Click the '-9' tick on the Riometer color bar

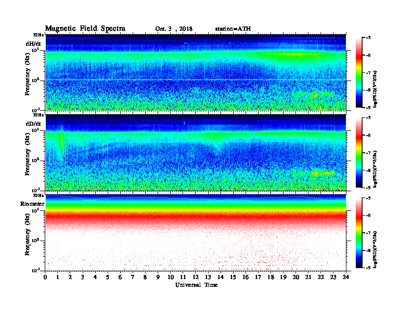click(x=368, y=268)
